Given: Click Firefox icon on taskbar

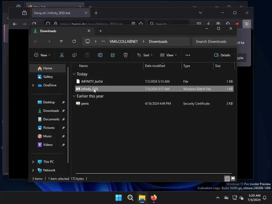Looking at the screenshot, I should (154, 198).
